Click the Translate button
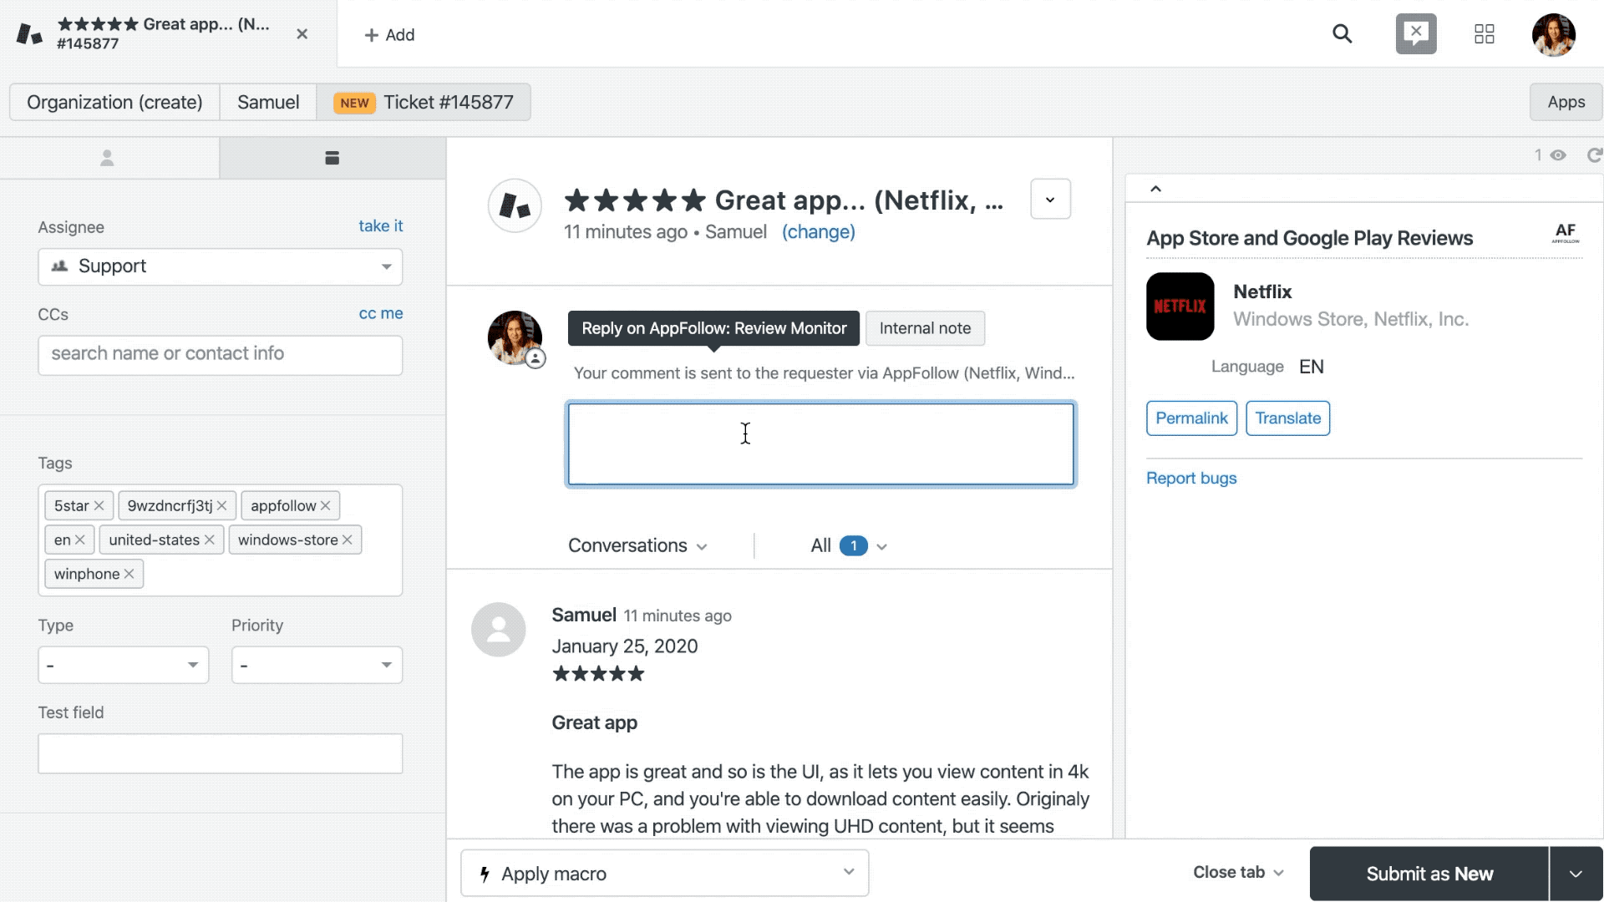The height and width of the screenshot is (902, 1604). click(x=1287, y=418)
